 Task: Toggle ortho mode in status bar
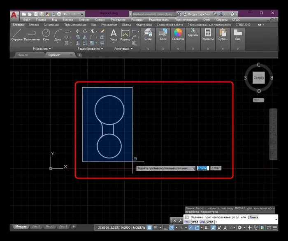[165, 228]
